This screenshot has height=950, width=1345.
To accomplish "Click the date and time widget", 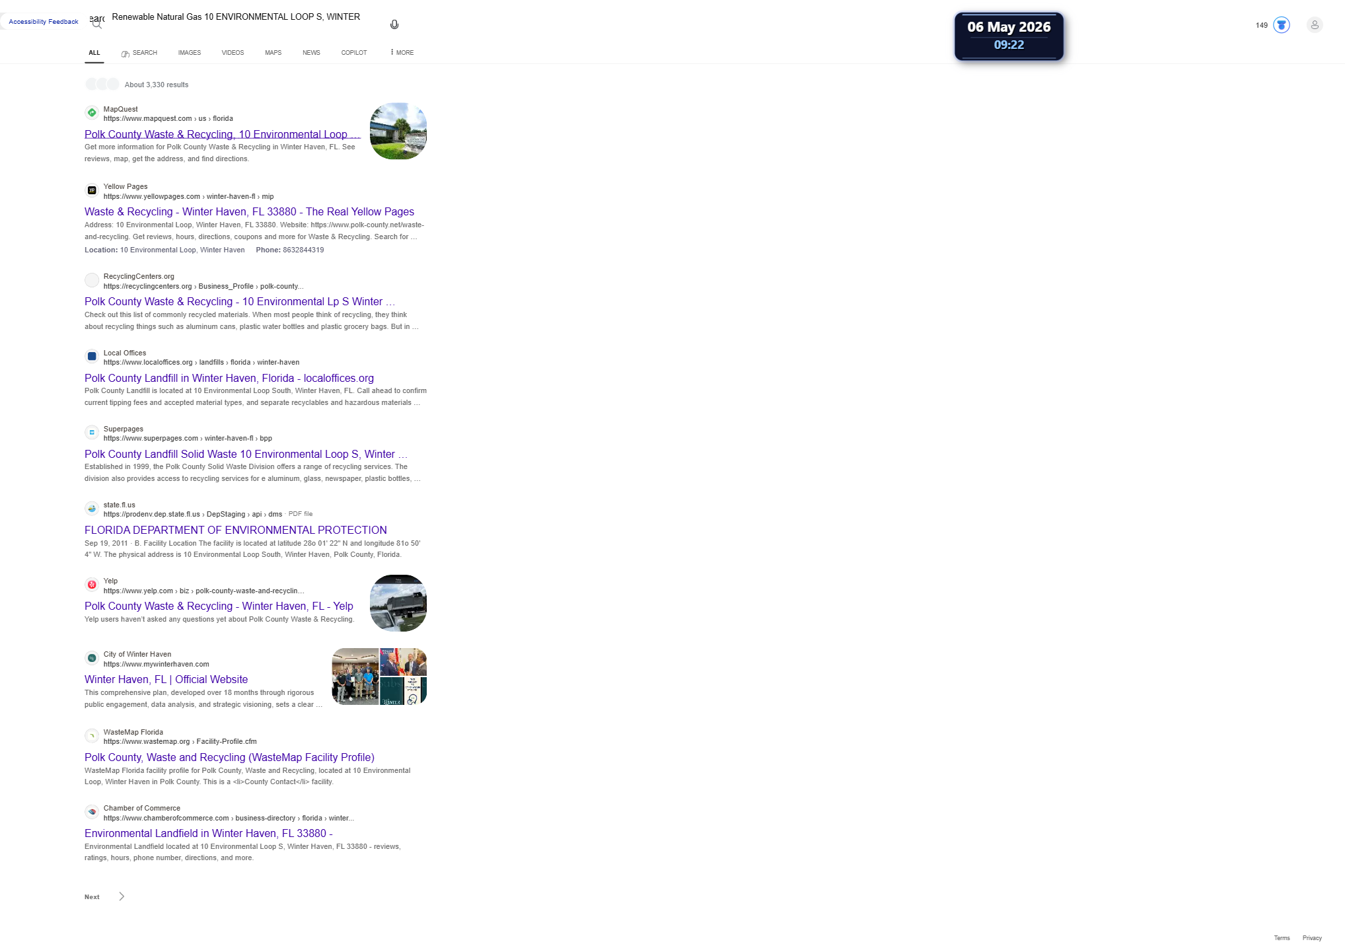I will click(1009, 36).
